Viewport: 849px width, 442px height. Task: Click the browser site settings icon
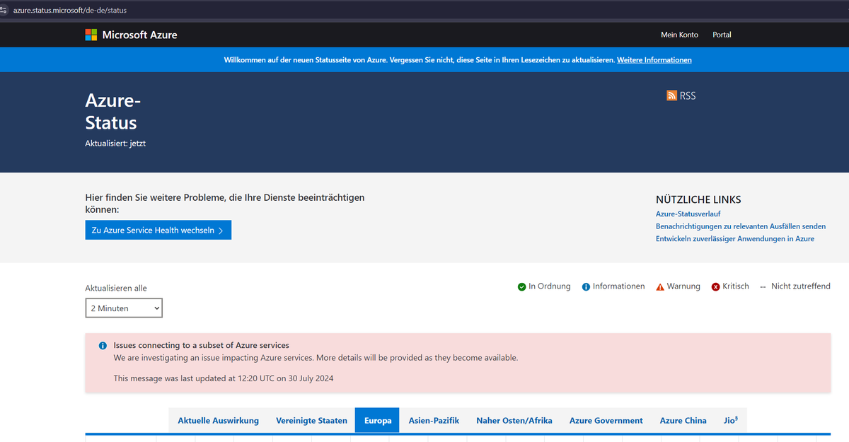pos(4,10)
